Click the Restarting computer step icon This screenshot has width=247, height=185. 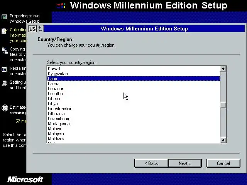(x=4, y=69)
